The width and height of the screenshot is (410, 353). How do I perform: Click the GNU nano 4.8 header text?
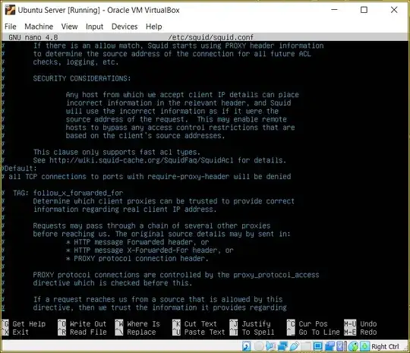click(x=33, y=37)
